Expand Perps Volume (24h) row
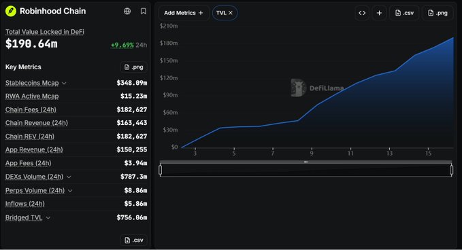The height and width of the screenshot is (250, 462). coord(70,191)
